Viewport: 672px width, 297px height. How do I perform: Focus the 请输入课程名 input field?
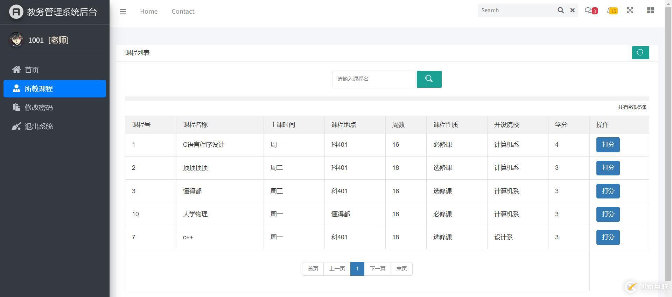click(373, 79)
